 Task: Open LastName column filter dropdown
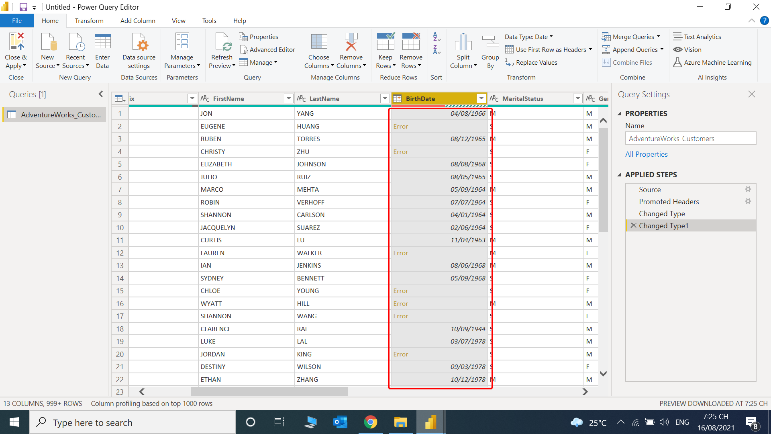(385, 98)
